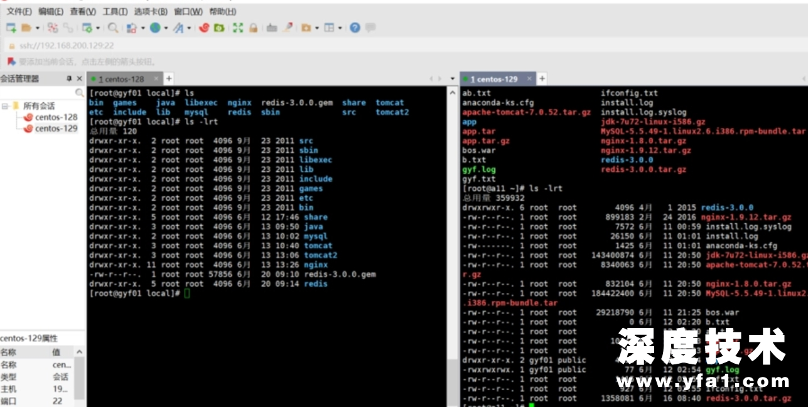808x407 pixels.
Task: Open the 文件(F) menu
Action: (19, 11)
